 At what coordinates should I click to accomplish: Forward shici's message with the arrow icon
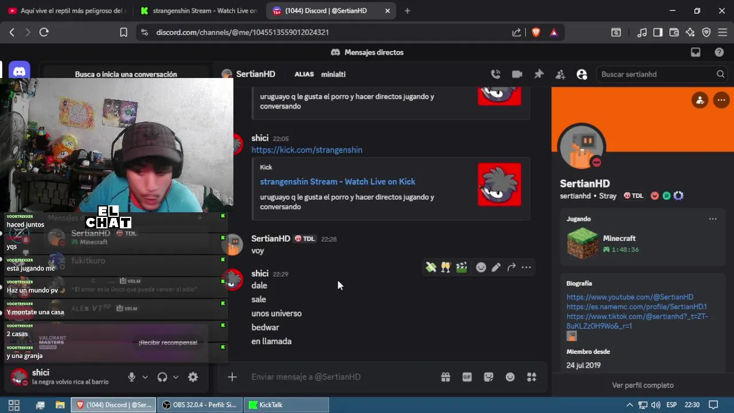(x=511, y=267)
